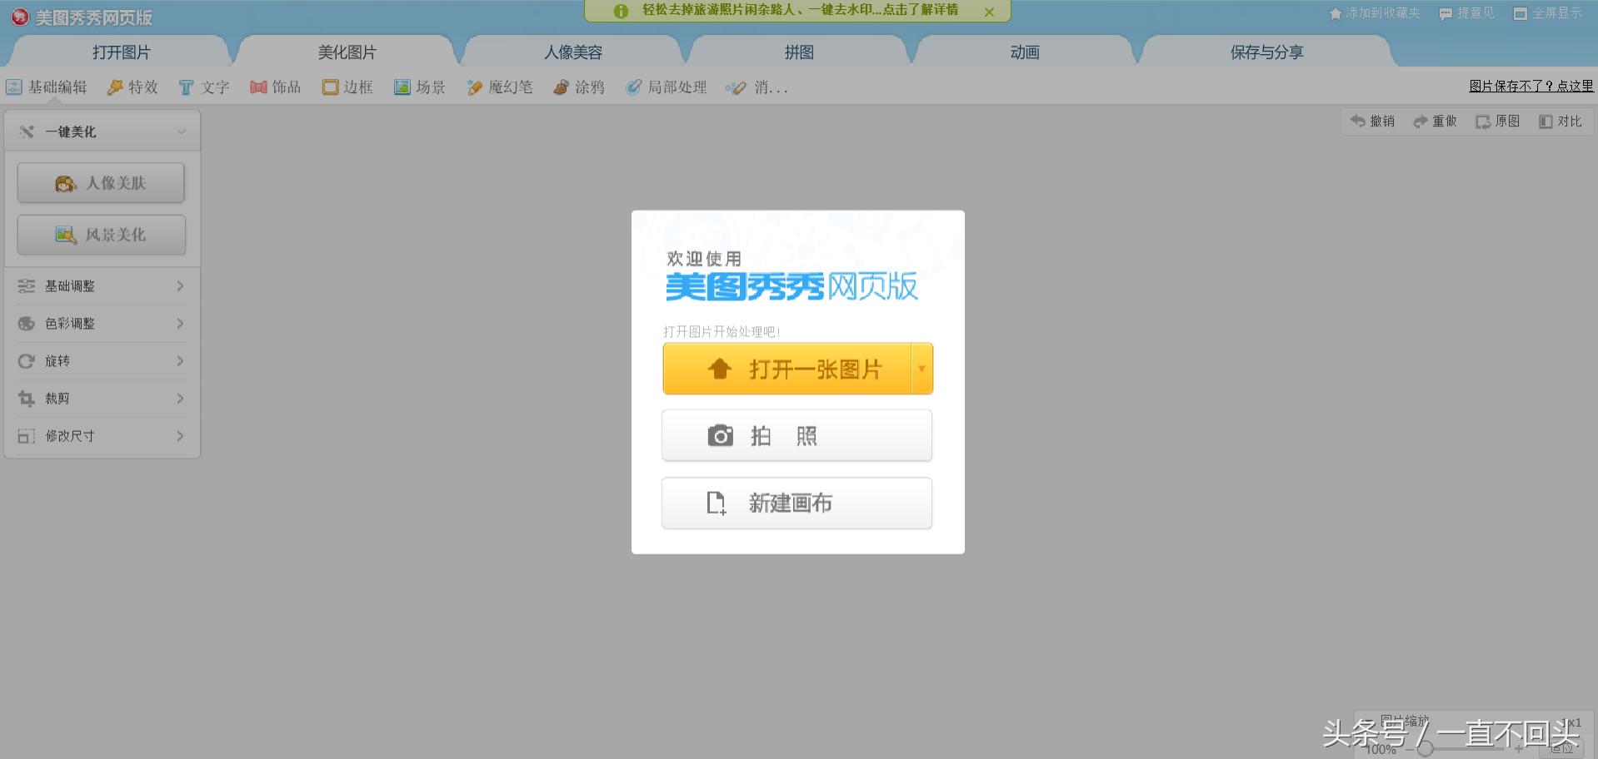Click the 重做 redo icon
This screenshot has height=759, width=1598.
(1421, 122)
